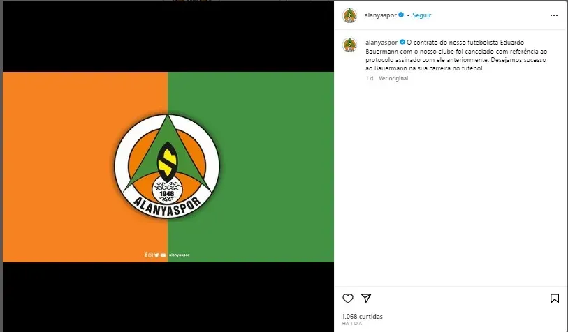View the 1.068 curtidas likes list
The image size is (568, 332).
click(362, 317)
